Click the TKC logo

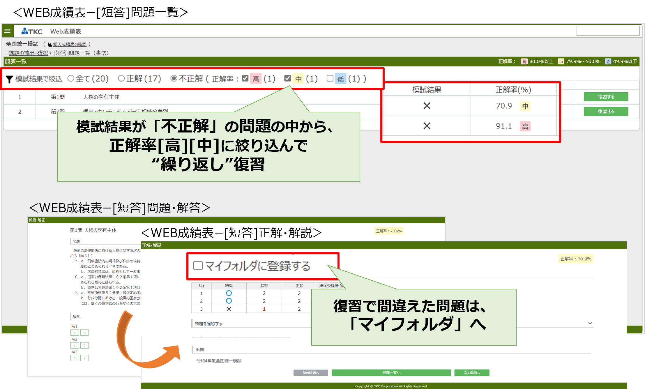[x=32, y=31]
